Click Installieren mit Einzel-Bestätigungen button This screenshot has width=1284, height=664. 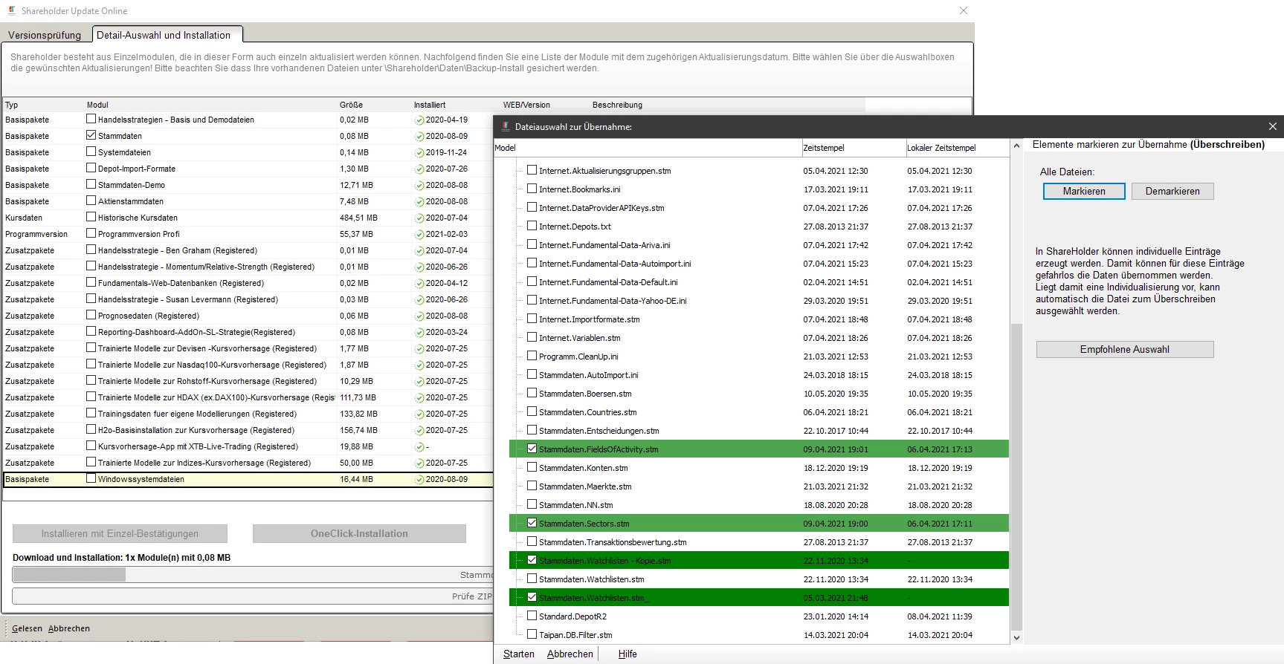click(120, 533)
